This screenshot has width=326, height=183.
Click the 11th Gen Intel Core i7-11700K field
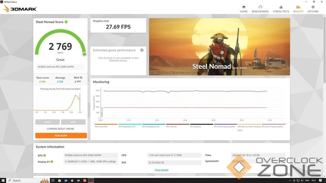click(x=174, y=155)
